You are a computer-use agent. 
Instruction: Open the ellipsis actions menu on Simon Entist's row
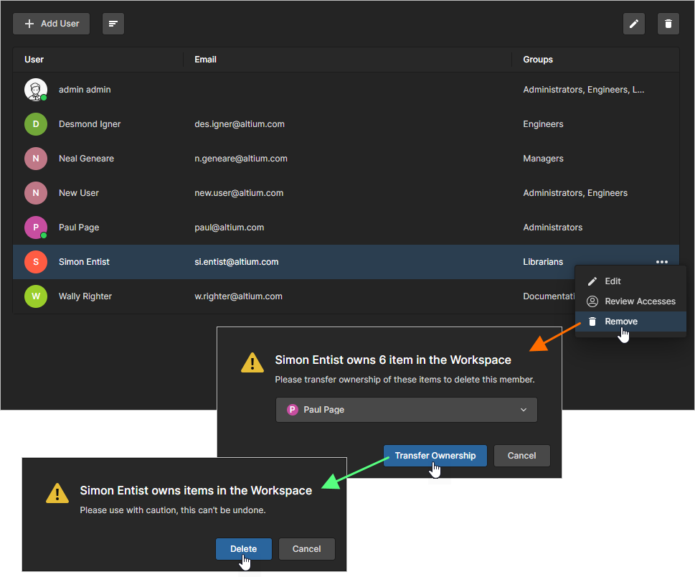click(661, 261)
